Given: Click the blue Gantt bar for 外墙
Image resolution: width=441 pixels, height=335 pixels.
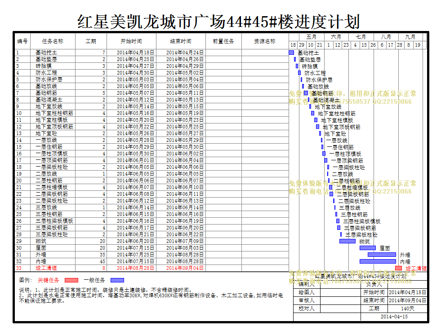Looking at the screenshot, I should (x=382, y=255).
